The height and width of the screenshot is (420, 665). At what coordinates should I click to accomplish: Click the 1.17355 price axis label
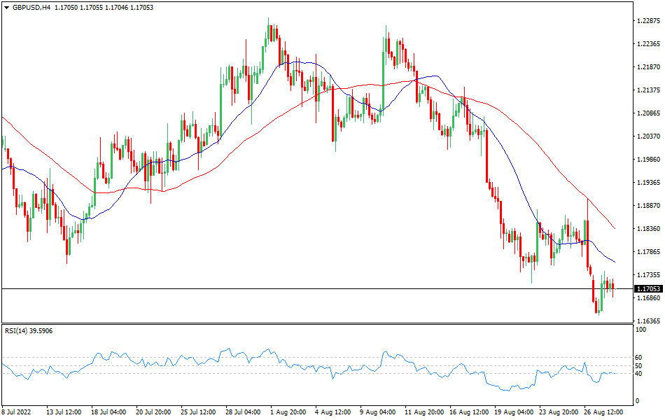click(x=647, y=275)
